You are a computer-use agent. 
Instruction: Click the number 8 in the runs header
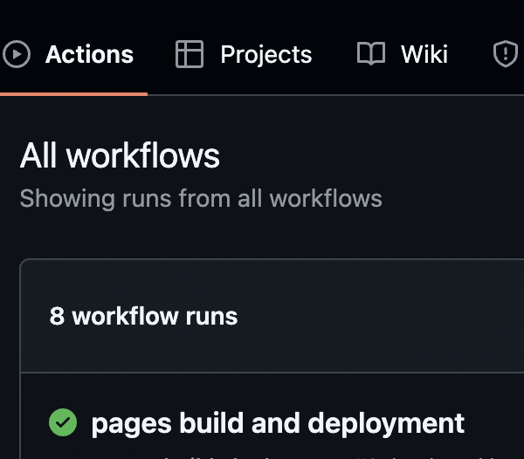click(x=57, y=316)
